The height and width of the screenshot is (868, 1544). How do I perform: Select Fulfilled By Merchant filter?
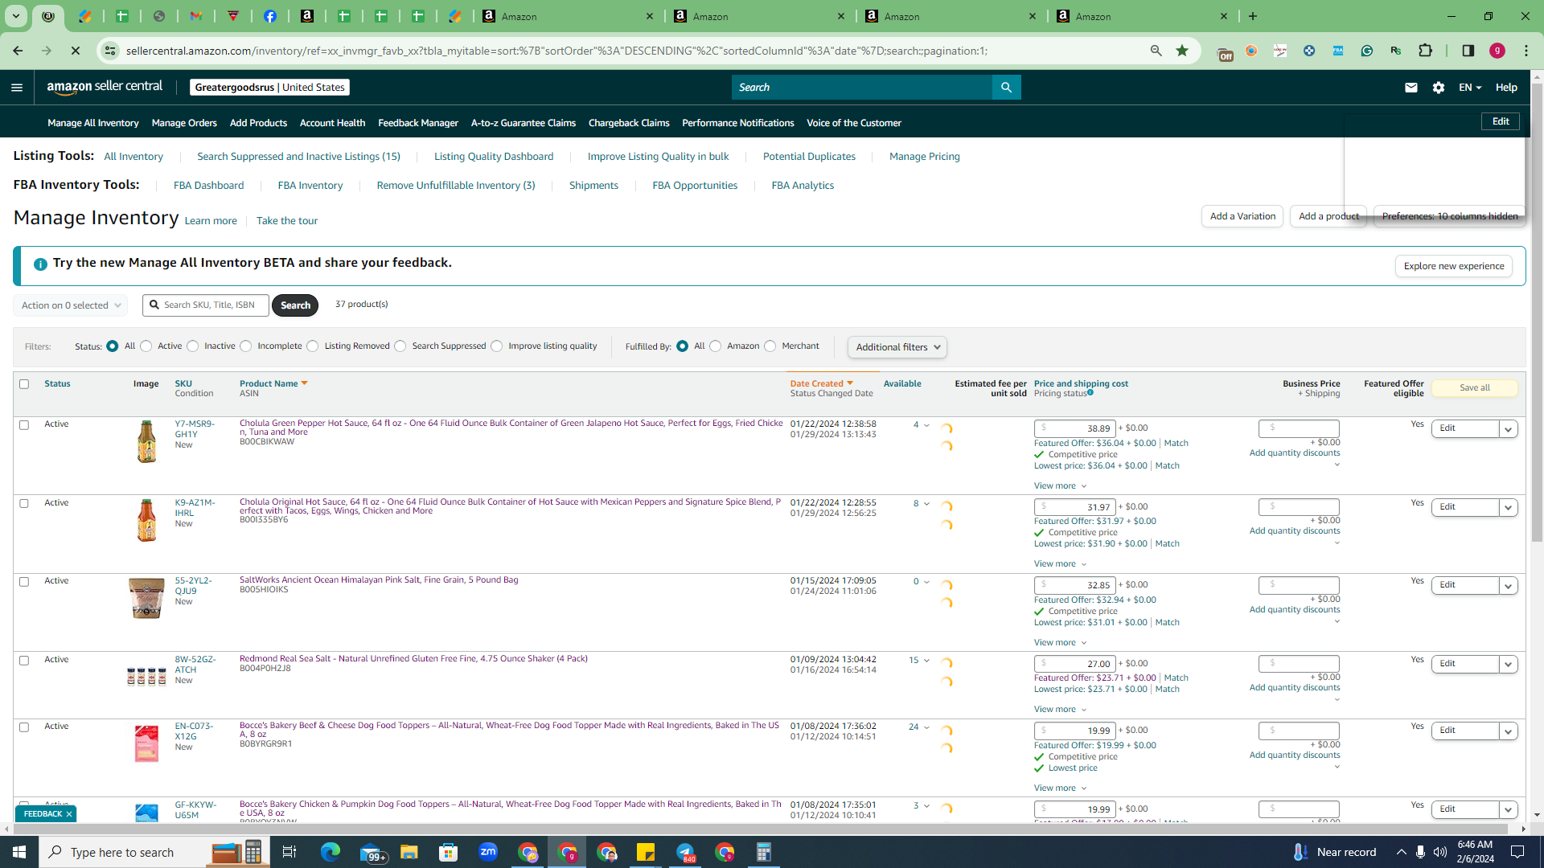[x=770, y=346]
